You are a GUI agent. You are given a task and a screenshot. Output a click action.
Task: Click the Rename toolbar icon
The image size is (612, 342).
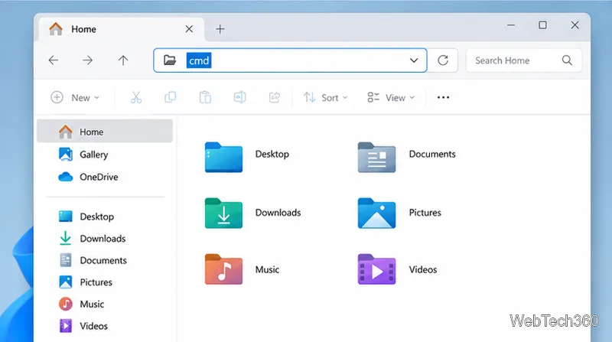[239, 97]
